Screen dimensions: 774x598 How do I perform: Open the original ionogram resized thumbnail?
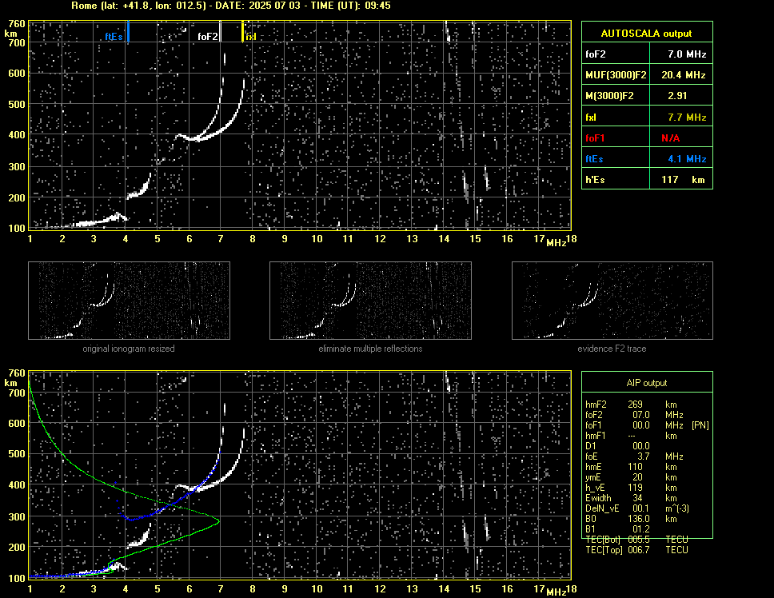(129, 301)
